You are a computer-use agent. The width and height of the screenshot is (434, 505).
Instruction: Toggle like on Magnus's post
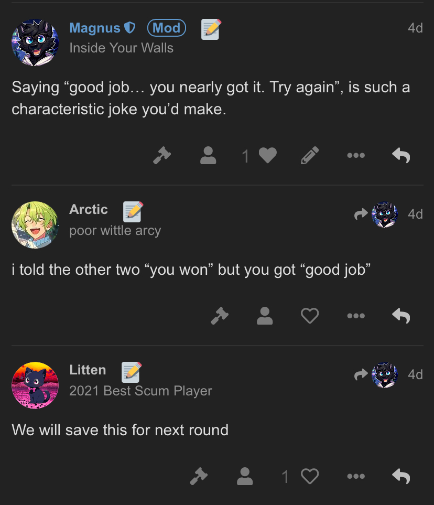click(x=268, y=155)
